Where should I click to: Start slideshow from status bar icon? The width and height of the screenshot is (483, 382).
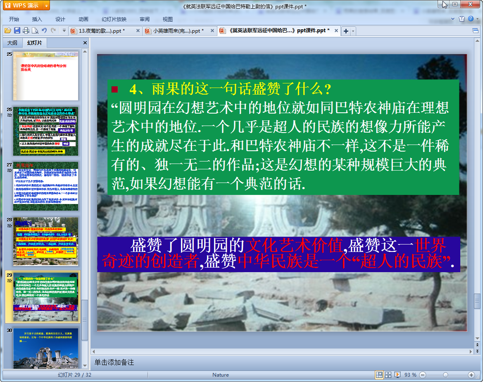pyautogui.click(x=397, y=375)
